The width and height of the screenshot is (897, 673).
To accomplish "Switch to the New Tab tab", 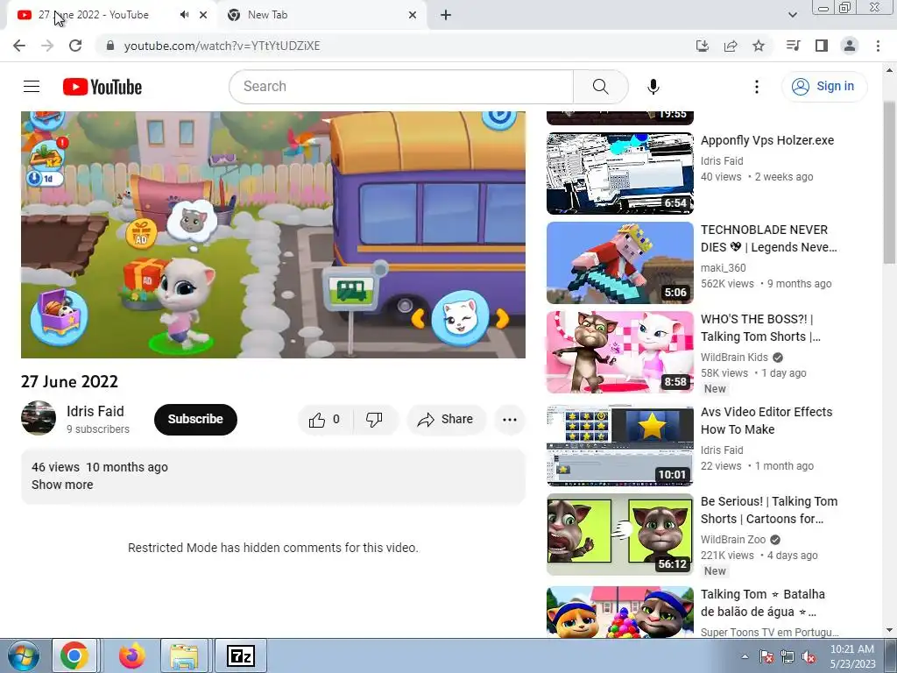I will click(x=321, y=16).
